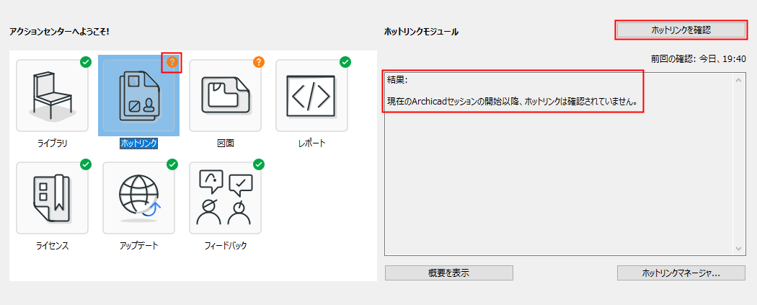757x305 pixels.
Task: Click the 図面 label text
Action: [x=226, y=143]
